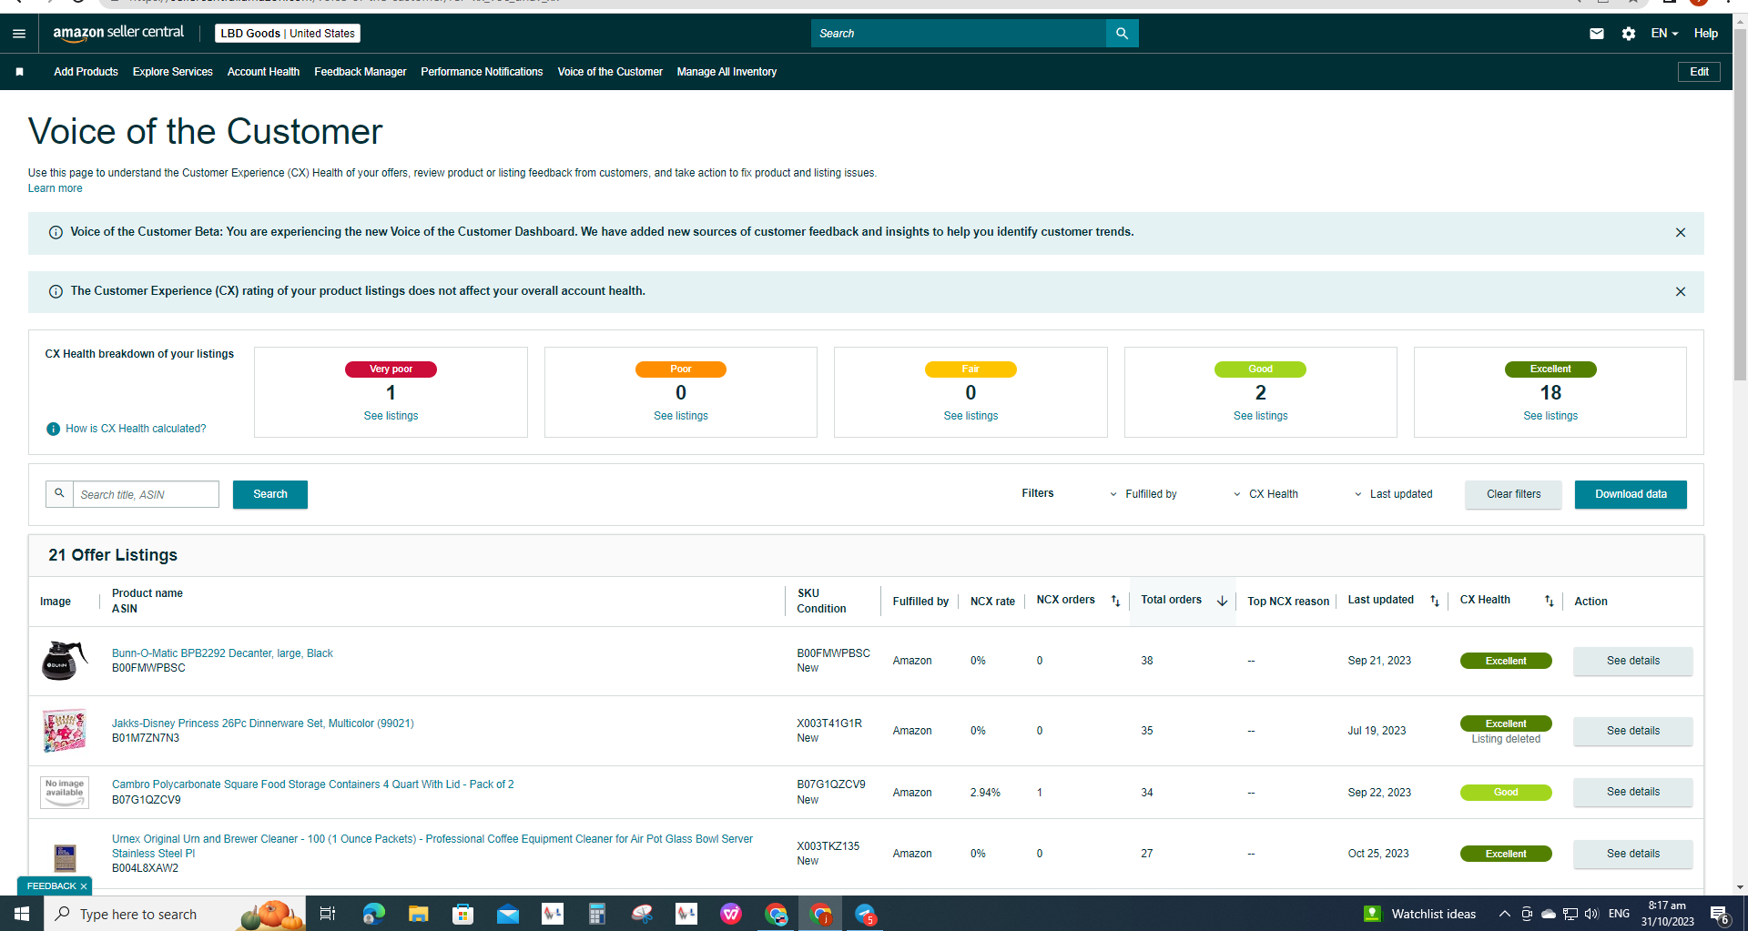
Task: Expand the Last updated filter dropdown
Action: click(1393, 494)
